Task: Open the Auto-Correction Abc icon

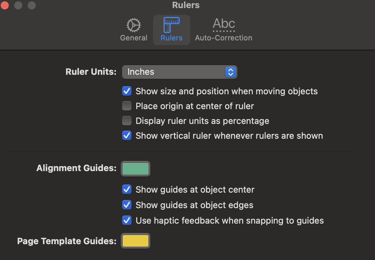Action: click(224, 25)
